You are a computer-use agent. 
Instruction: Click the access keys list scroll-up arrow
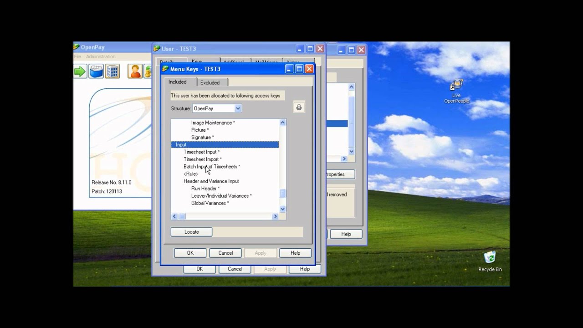[282, 123]
